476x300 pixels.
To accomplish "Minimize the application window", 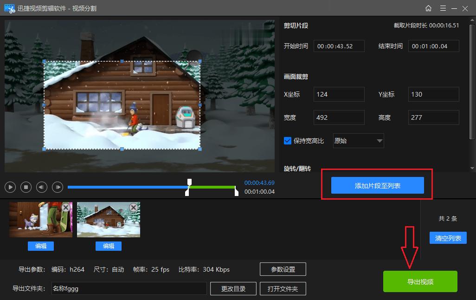I will [454, 8].
